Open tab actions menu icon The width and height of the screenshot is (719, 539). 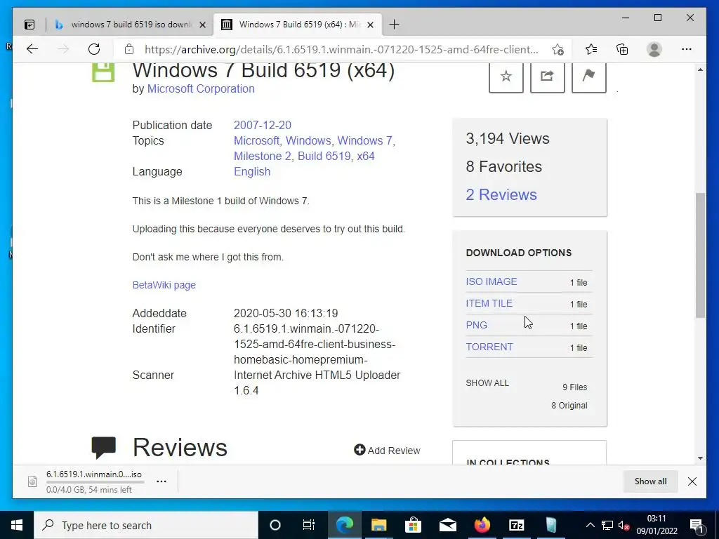click(29, 25)
